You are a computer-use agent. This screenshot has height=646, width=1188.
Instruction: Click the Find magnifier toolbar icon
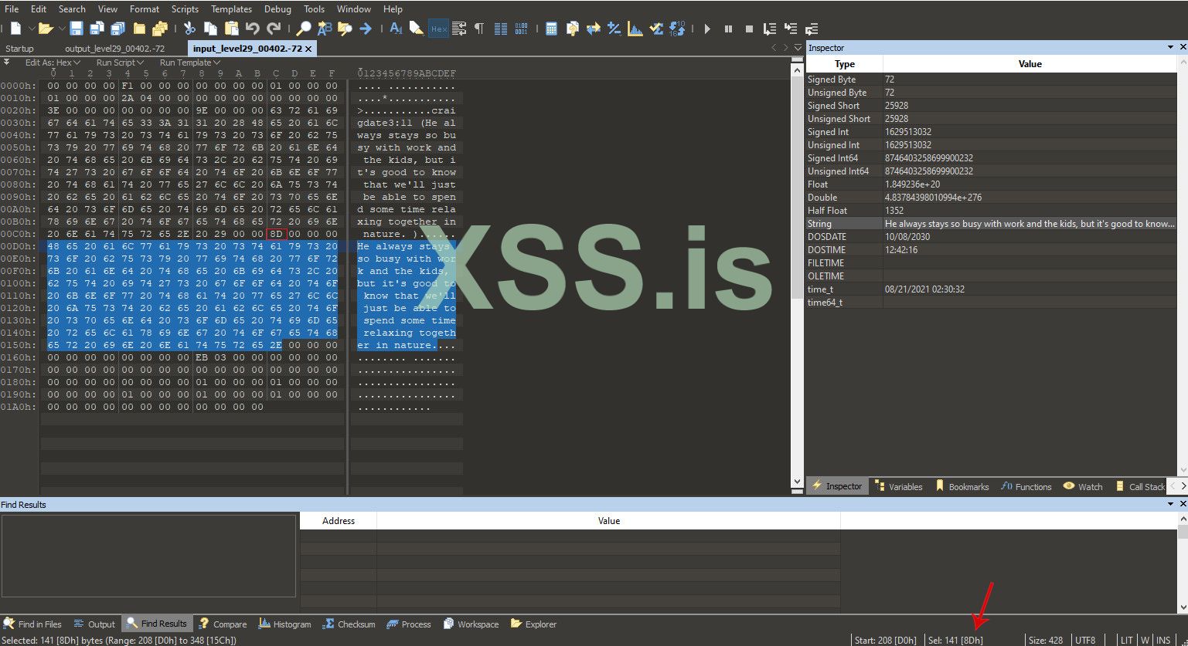coord(304,29)
